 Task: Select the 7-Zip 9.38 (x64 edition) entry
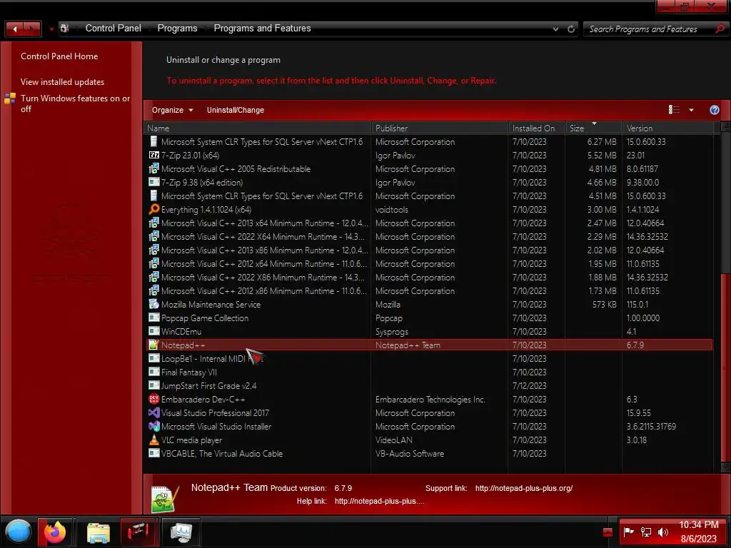(202, 183)
